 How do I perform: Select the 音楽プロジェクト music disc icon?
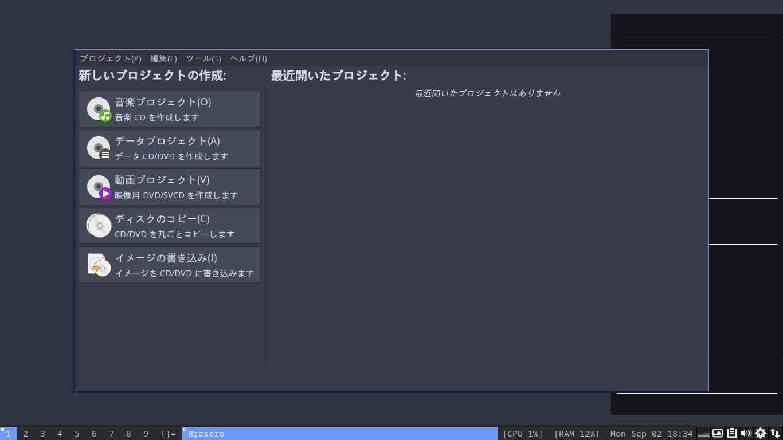click(98, 108)
